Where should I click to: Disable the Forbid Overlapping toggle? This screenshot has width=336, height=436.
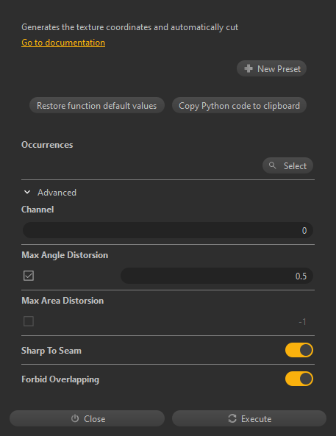point(299,379)
